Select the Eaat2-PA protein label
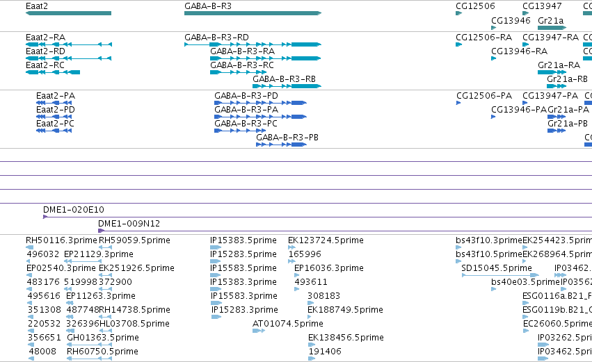The width and height of the screenshot is (592, 362). click(x=56, y=96)
